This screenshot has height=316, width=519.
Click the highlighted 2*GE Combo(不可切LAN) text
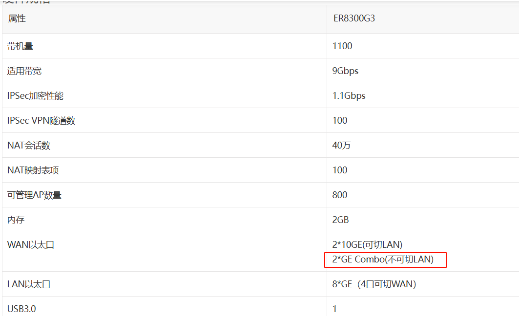pyautogui.click(x=383, y=260)
